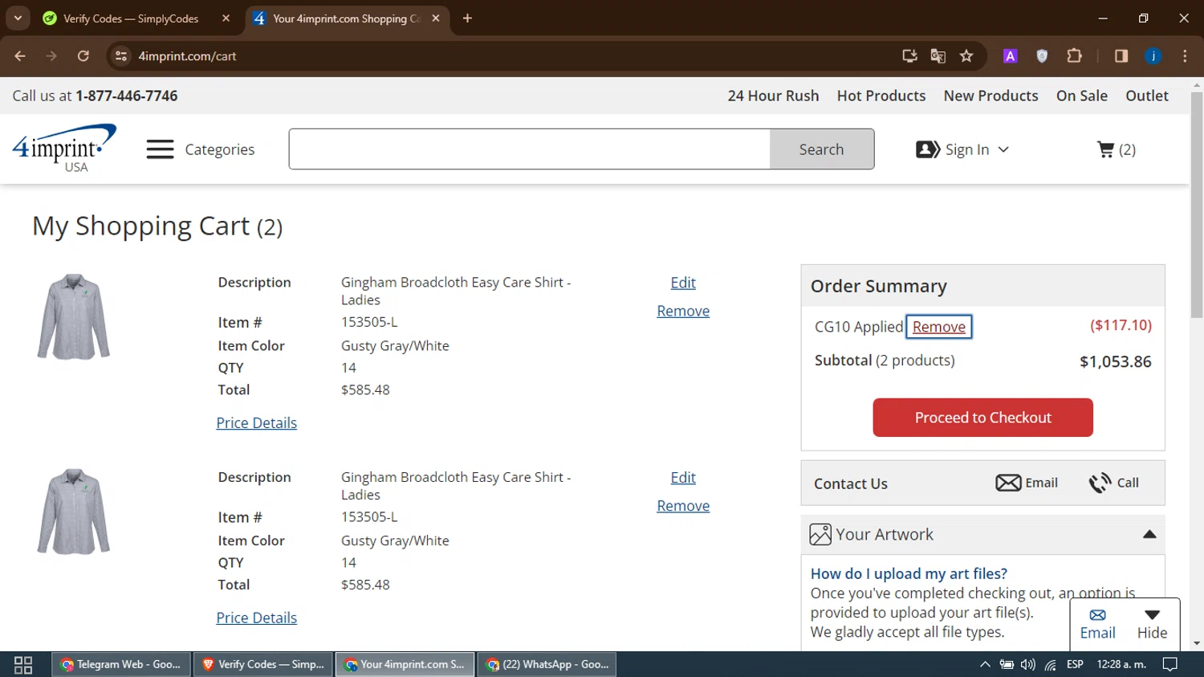The width and height of the screenshot is (1204, 677).
Task: Open the notifications icon in taskbar
Action: pyautogui.click(x=1170, y=664)
